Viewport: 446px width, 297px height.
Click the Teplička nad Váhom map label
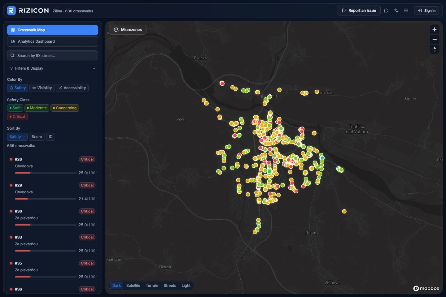357,129
